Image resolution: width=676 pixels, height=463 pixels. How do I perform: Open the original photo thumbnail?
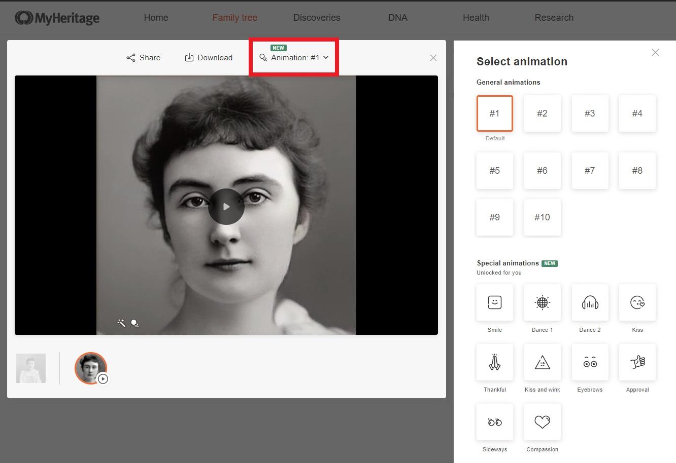click(31, 368)
